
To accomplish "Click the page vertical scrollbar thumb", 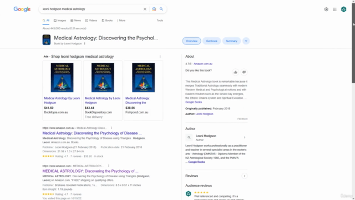I will [353, 43].
